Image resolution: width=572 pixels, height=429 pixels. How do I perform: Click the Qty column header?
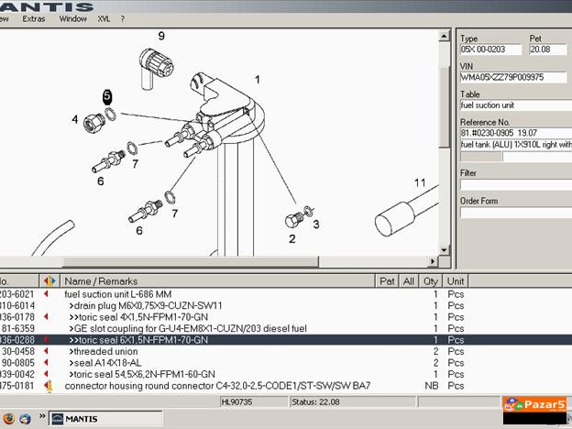tap(431, 280)
